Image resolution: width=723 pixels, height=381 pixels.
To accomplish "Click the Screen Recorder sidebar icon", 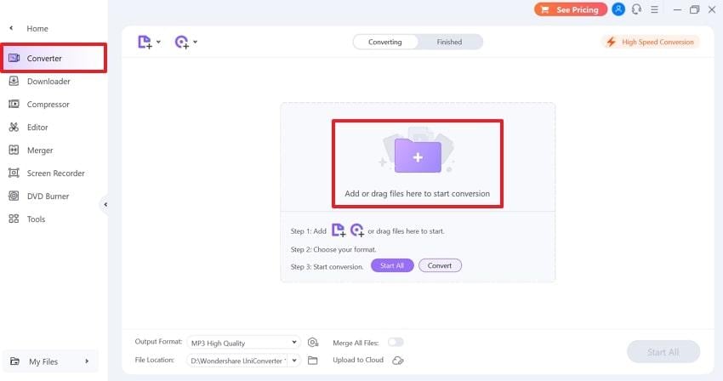I will (14, 173).
